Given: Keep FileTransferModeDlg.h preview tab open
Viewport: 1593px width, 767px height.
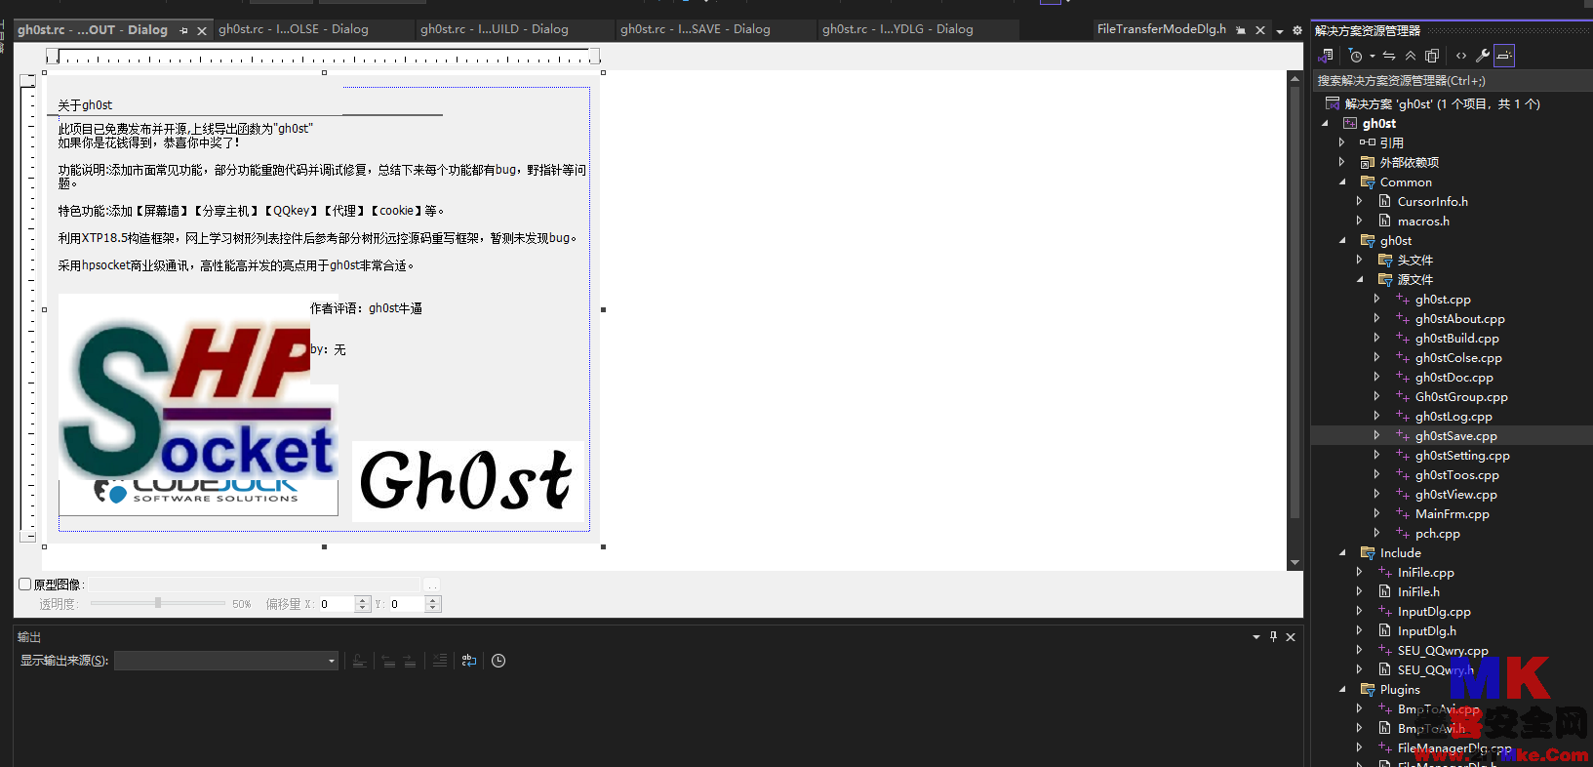Looking at the screenshot, I should point(1241,30).
